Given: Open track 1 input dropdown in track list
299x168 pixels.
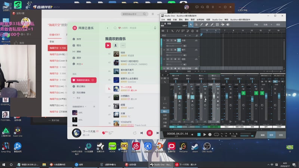Looking at the screenshot, I should click(x=174, y=46).
